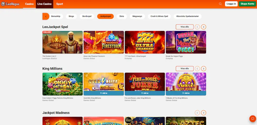Click 'LeoVegas Studios' provider text
Viewport: 257px width, 125px height.
point(50,59)
